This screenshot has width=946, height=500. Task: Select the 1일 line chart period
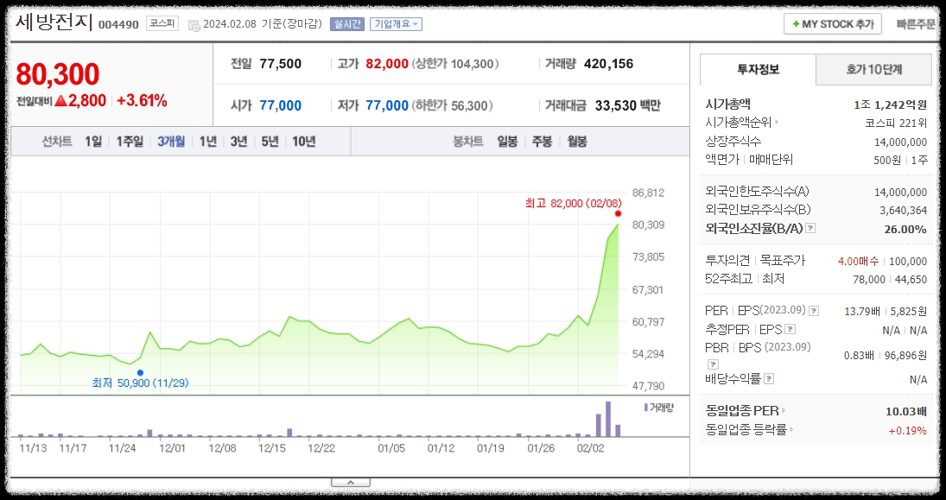coord(93,142)
